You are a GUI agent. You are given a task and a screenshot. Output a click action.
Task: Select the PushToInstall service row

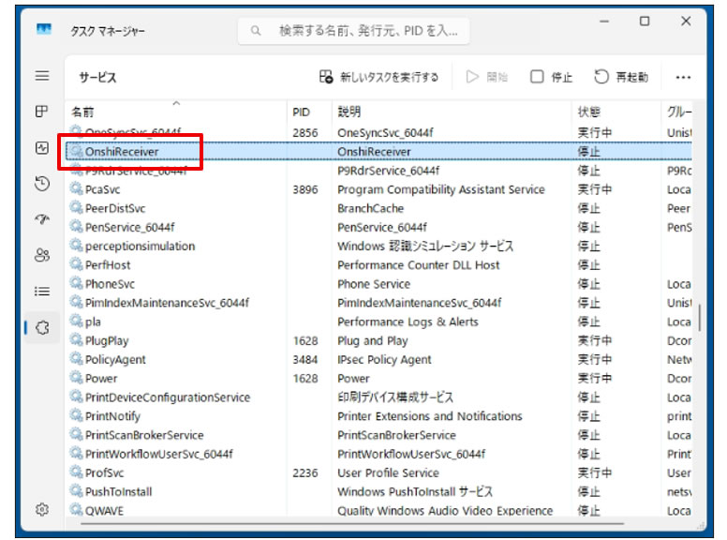378,492
